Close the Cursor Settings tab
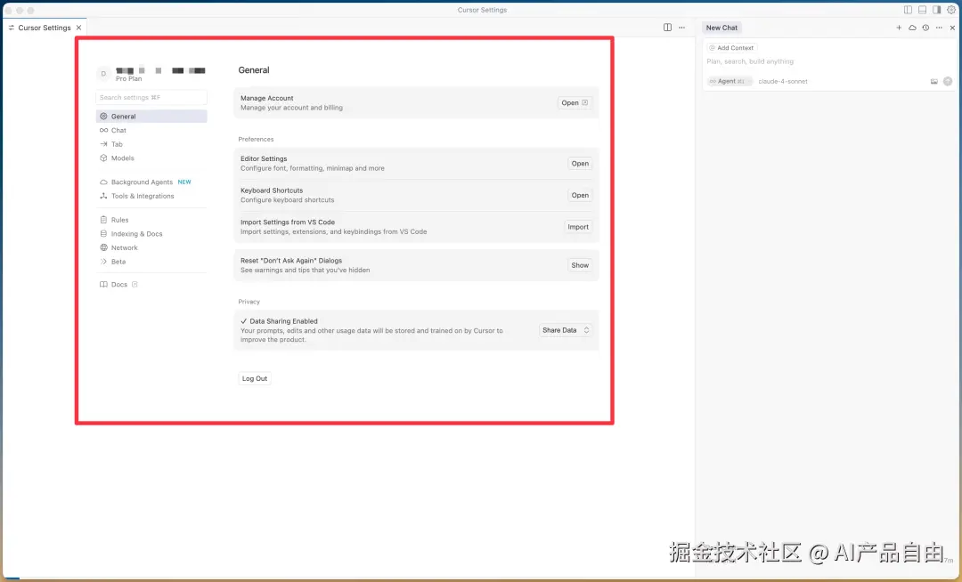Viewport: 962px width, 582px height. (x=78, y=28)
